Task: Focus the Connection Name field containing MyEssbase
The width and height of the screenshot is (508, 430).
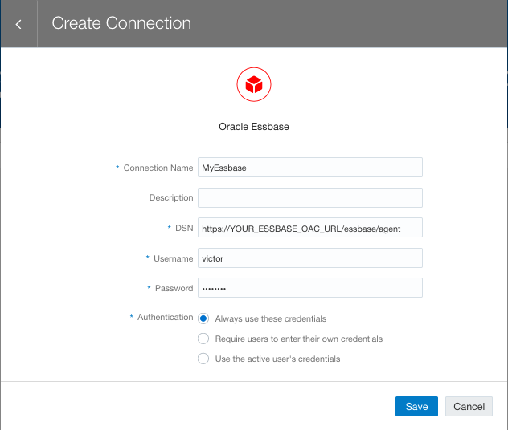Action: 309,168
